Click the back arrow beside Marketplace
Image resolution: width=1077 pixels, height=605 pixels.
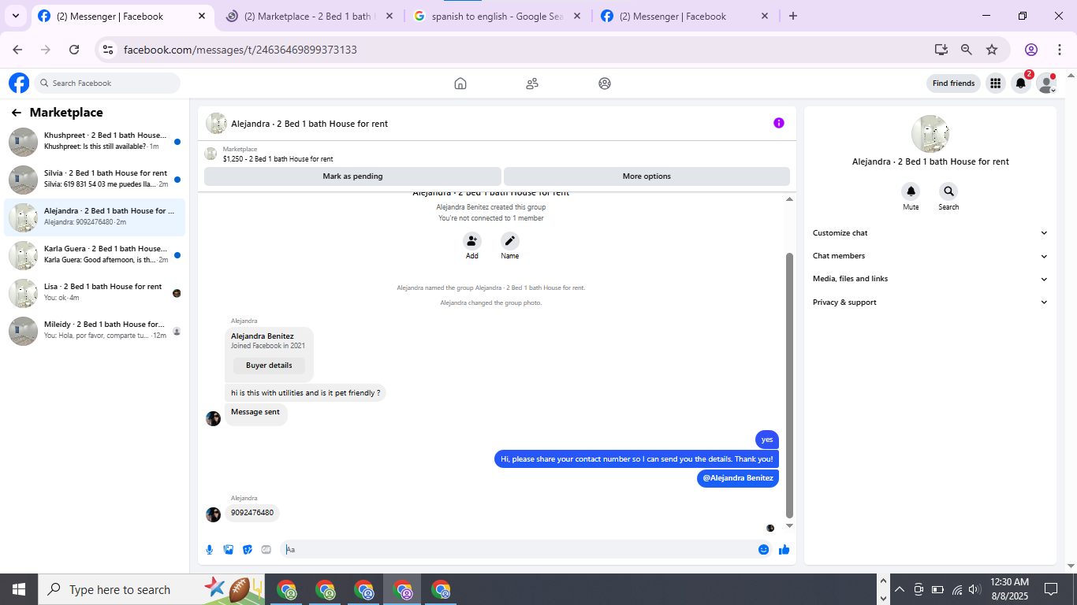click(x=17, y=113)
